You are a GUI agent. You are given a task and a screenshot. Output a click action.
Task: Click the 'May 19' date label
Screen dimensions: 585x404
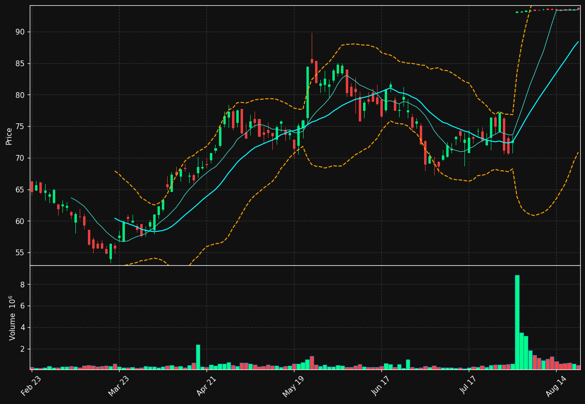click(x=293, y=386)
